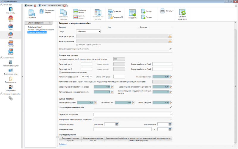The image size is (238, 149).
Task: Collapse the Список разделов panel
Action: point(49,23)
